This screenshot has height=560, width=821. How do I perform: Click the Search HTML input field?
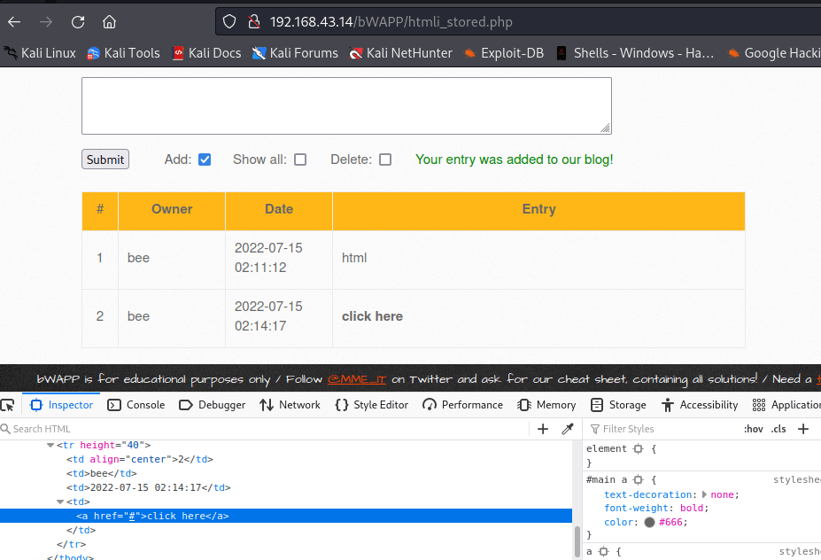(x=53, y=429)
